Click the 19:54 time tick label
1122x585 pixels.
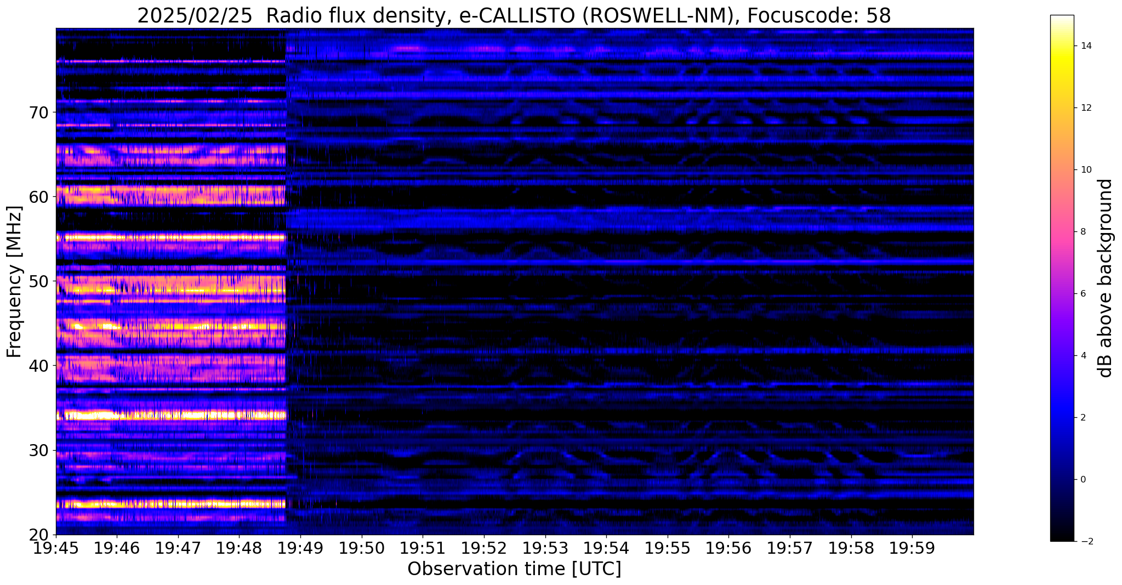click(x=607, y=548)
